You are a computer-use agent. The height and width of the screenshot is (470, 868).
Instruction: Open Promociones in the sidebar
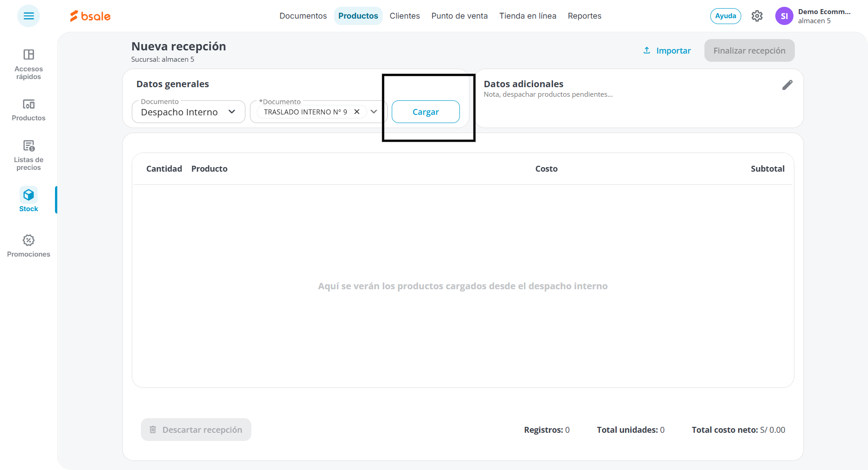(29, 246)
